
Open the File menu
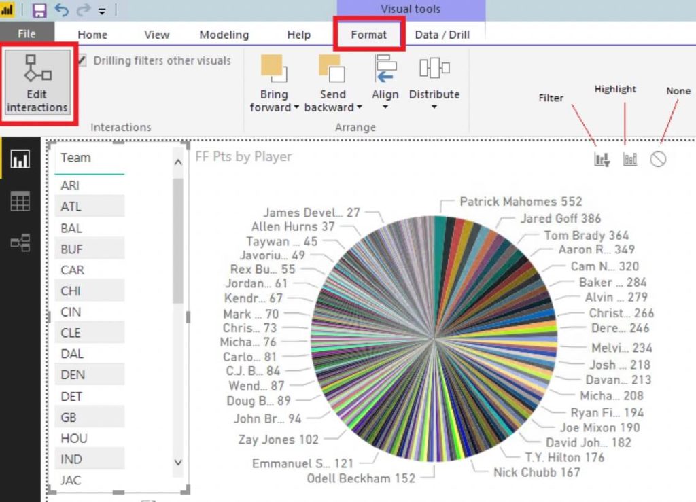(x=27, y=34)
